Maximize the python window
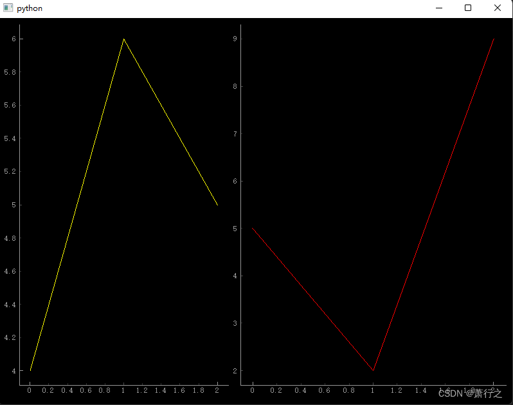The height and width of the screenshot is (405, 513). click(x=468, y=8)
